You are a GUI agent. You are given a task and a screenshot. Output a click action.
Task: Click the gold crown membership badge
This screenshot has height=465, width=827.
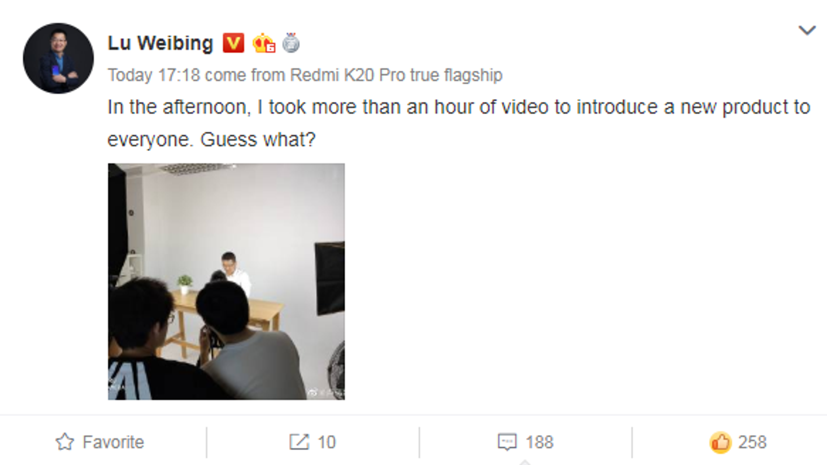264,43
